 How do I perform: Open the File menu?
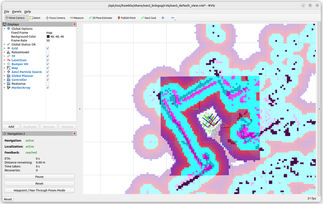click(x=6, y=12)
